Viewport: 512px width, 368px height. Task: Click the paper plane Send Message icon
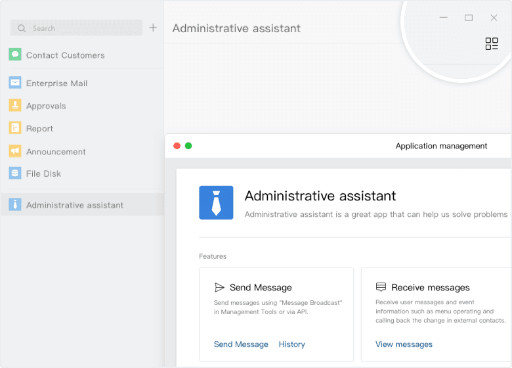point(220,287)
